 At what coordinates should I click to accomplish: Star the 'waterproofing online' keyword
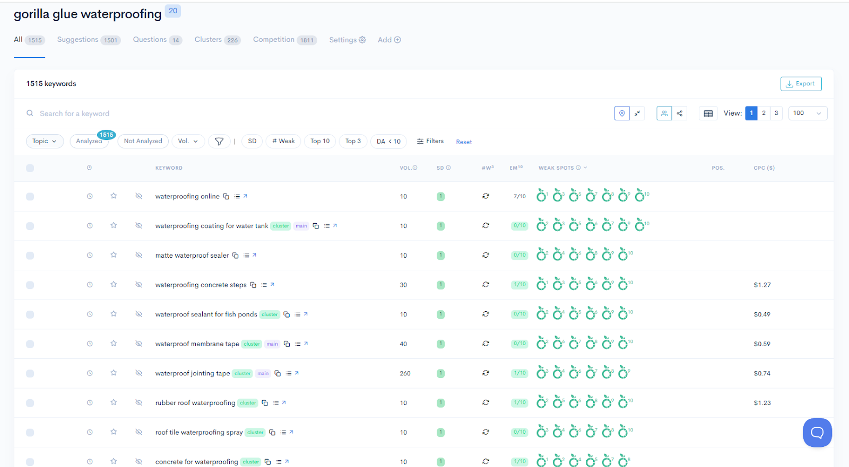click(114, 196)
